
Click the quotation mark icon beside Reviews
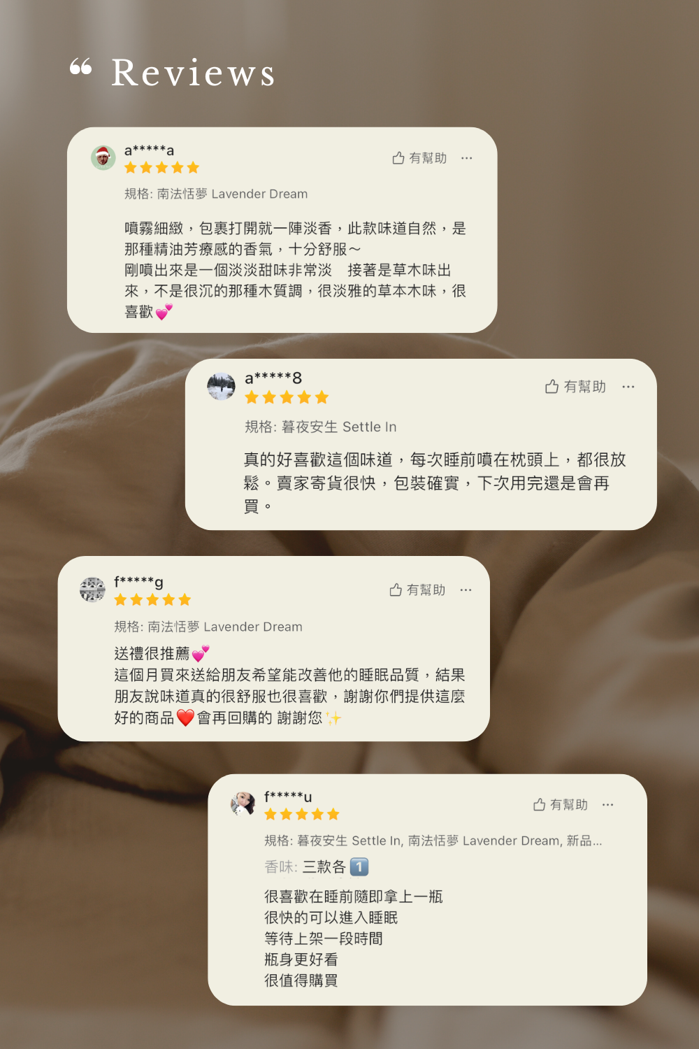[81, 68]
